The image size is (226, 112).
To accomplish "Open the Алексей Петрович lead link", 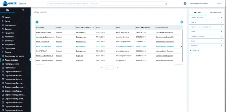I will pyautogui.click(x=43, y=32).
